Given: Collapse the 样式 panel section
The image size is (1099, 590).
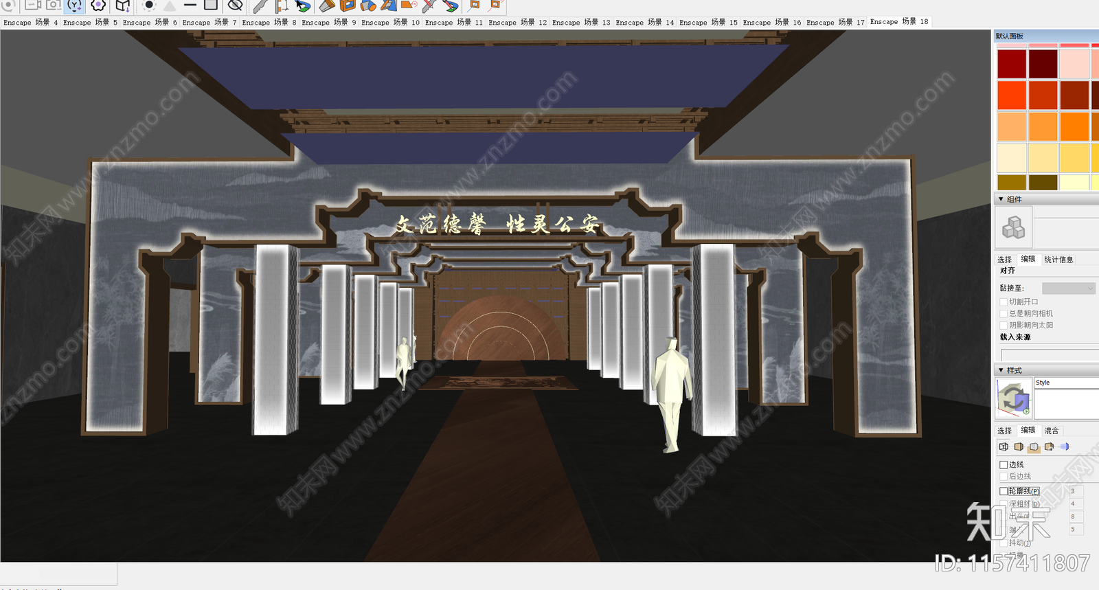Looking at the screenshot, I should pos(1001,370).
